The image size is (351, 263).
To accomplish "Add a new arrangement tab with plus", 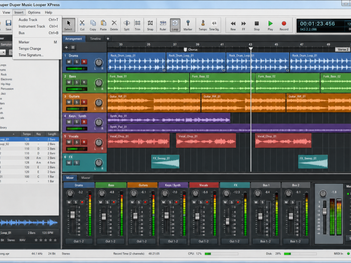I will click(x=108, y=39).
